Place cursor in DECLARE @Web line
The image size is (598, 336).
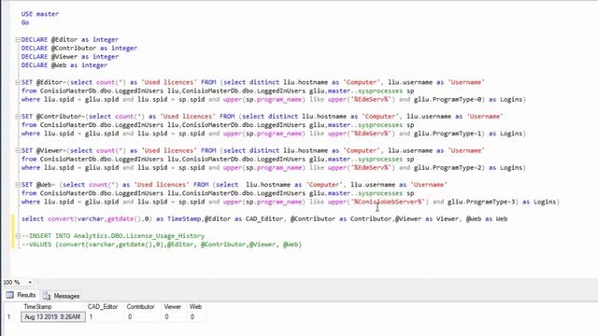pos(64,65)
